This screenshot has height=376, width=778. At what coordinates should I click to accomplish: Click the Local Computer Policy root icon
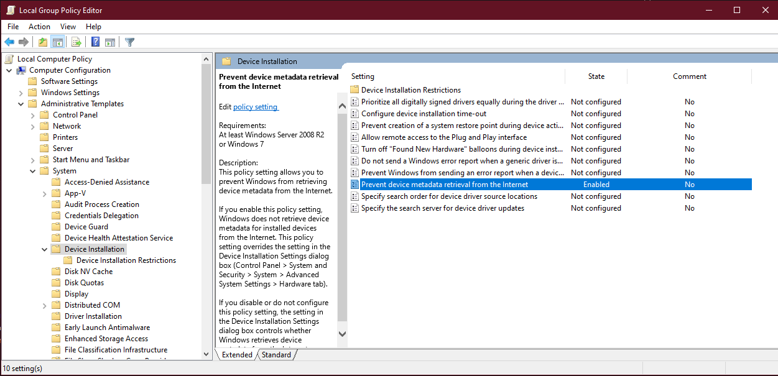click(10, 59)
